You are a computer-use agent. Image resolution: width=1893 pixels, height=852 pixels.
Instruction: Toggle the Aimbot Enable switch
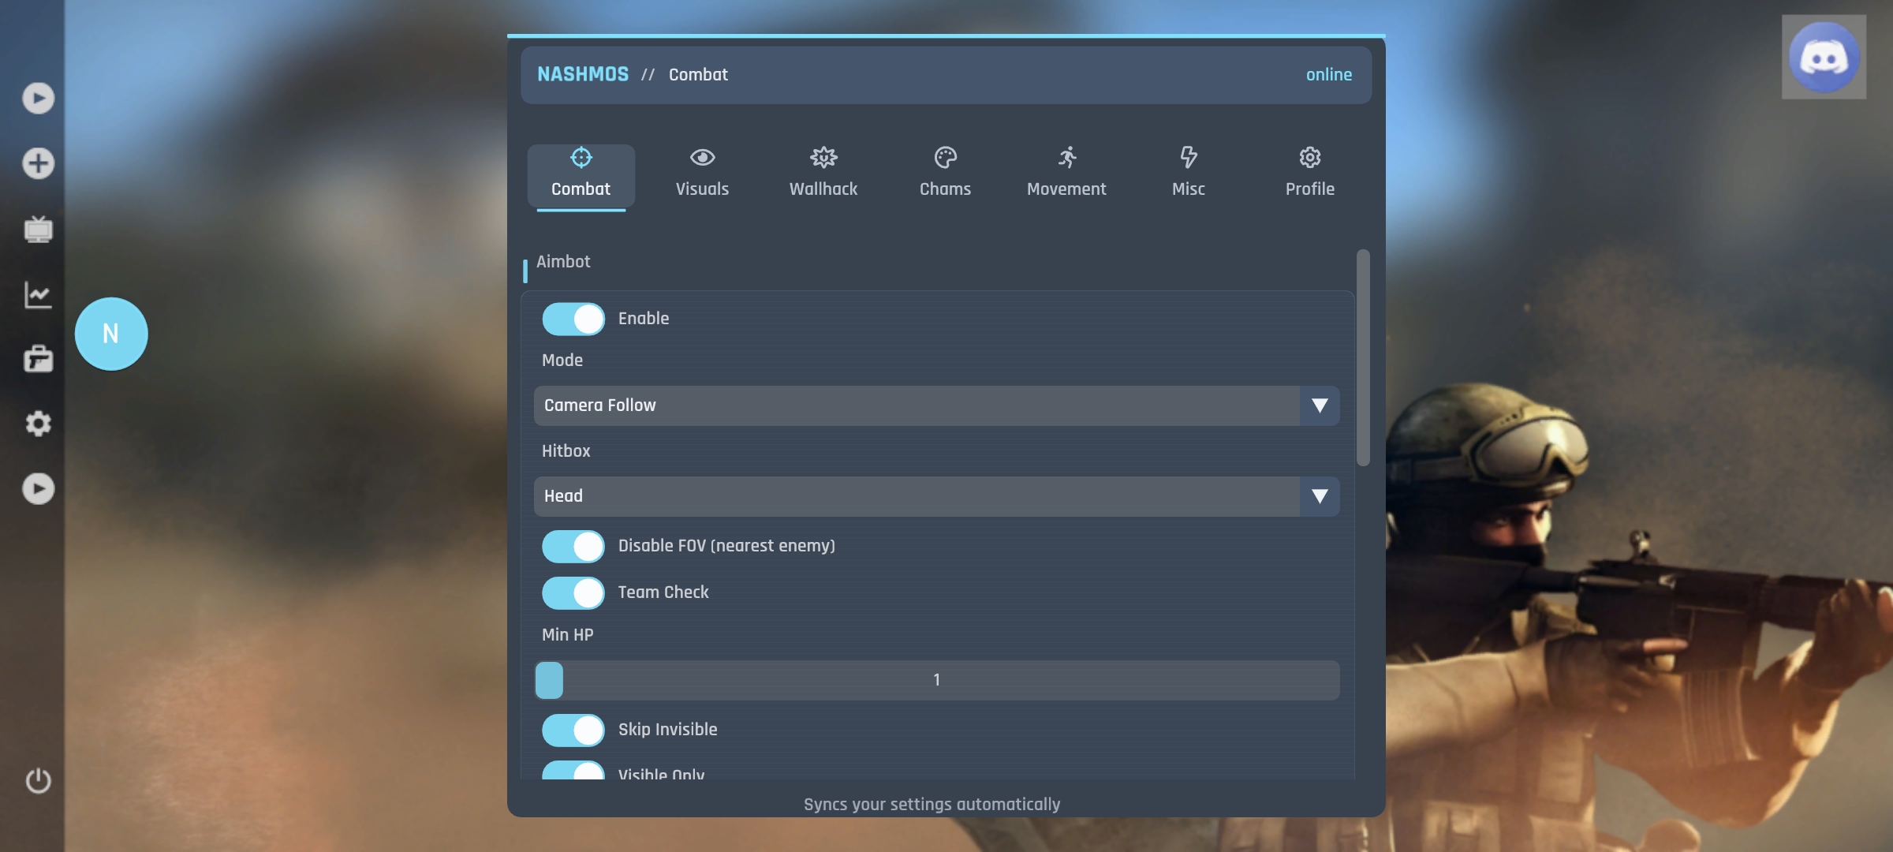click(x=573, y=319)
